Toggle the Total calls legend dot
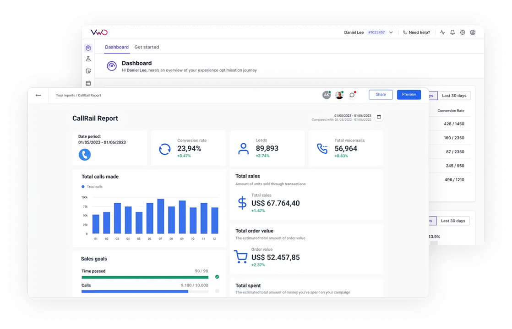 point(83,187)
